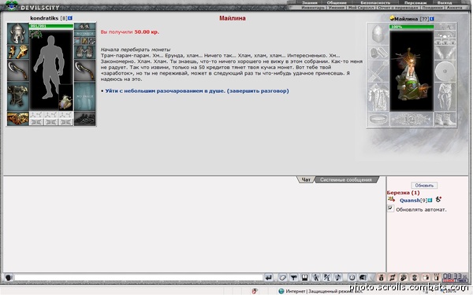Click the Вы получили 50.00 кр. message
This screenshot has height=295, width=473.
click(x=130, y=31)
